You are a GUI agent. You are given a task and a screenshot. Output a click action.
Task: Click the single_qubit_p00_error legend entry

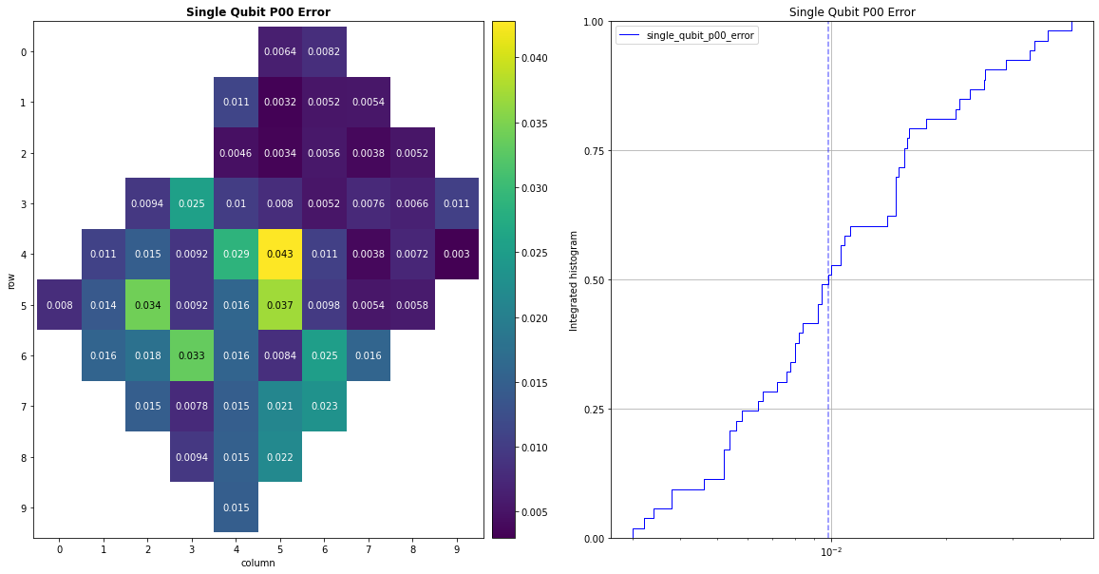[x=699, y=34]
